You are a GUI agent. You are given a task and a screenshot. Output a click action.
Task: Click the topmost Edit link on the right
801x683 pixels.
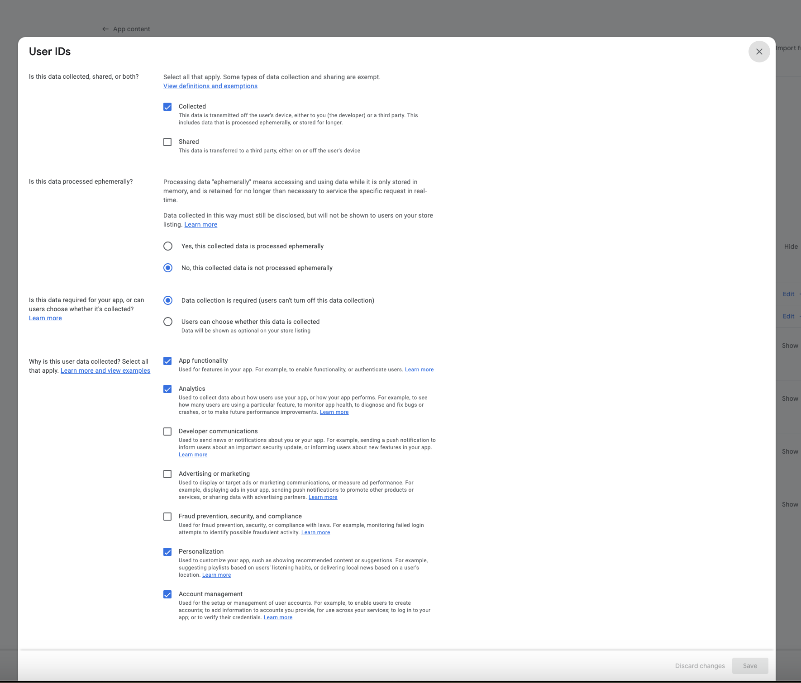click(x=789, y=294)
